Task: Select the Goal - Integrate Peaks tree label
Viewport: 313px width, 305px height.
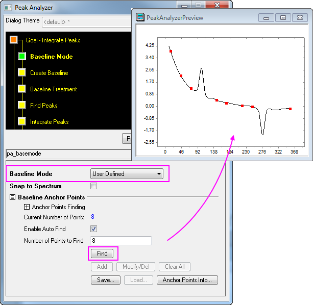Action: coord(53,40)
